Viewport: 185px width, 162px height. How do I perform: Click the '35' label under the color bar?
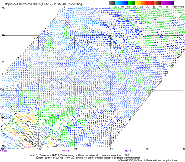(x=154, y=7)
